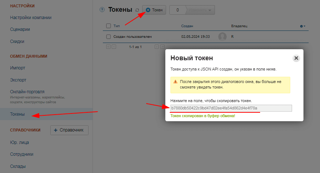
Task: Open Склады in the sidebar
Action: pyautogui.click(x=18, y=166)
